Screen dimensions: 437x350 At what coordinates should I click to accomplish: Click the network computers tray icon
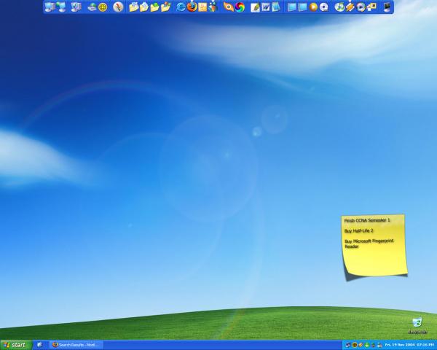tap(348, 345)
